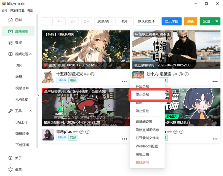Click the green 添加 button
Image resolution: width=223 pixels, height=176 pixels.
point(206,21)
